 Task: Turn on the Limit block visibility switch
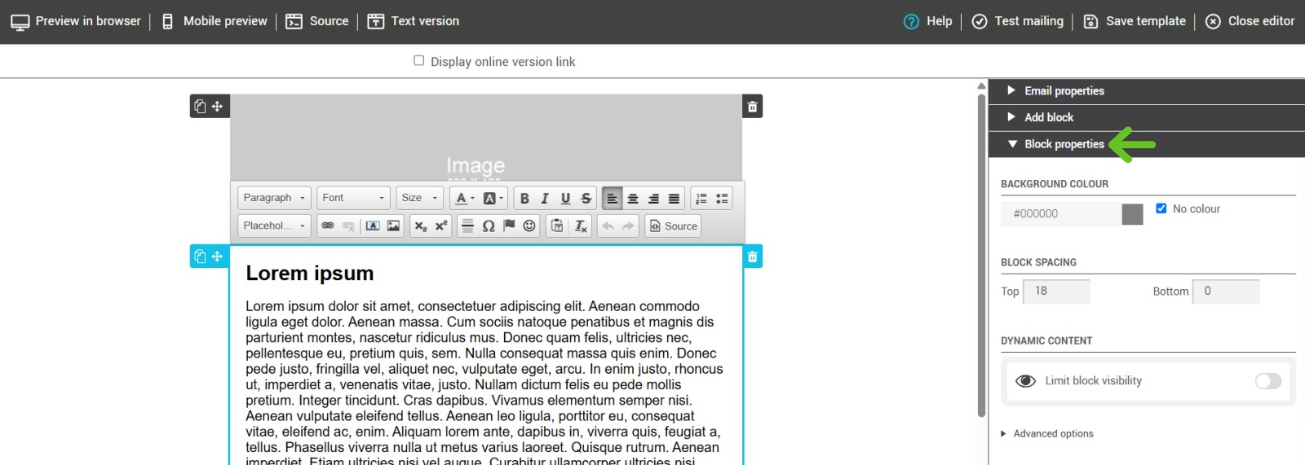1267,381
